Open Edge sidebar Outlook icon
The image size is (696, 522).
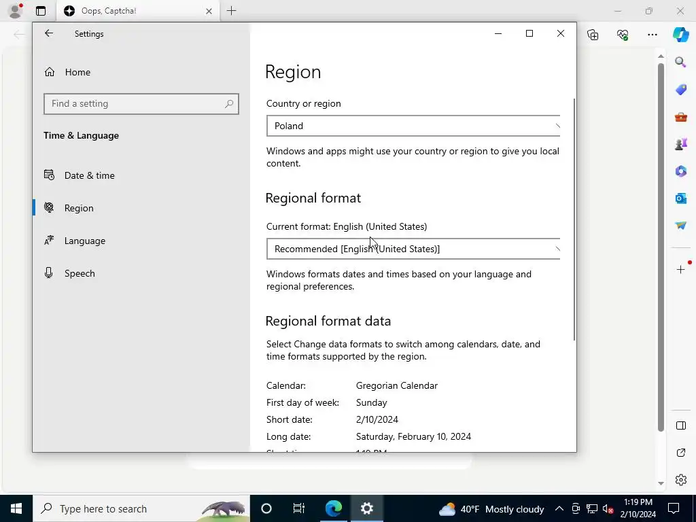pos(680,198)
